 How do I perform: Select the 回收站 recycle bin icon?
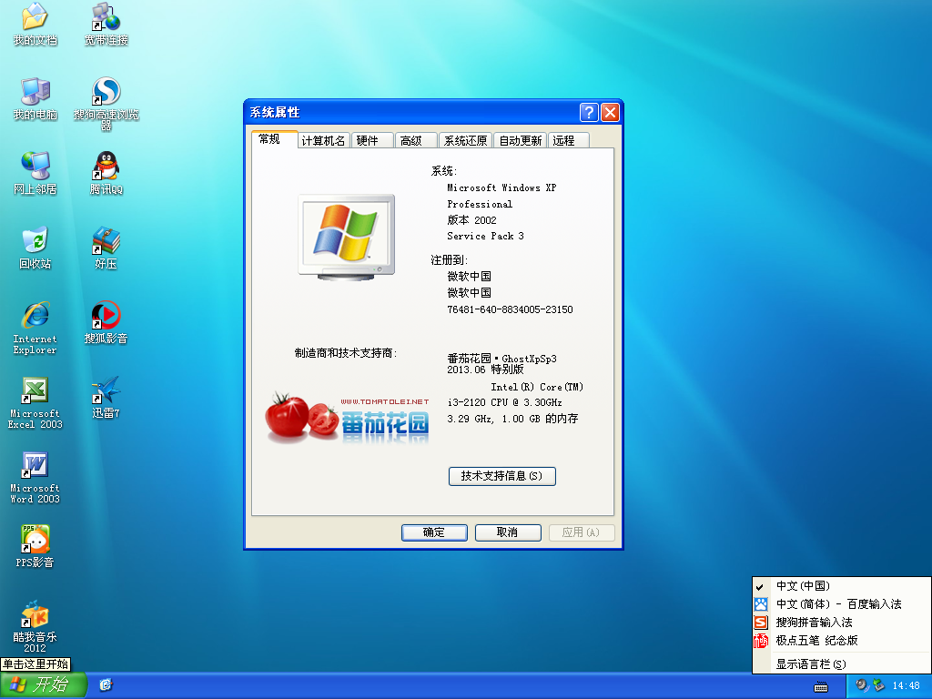35,248
